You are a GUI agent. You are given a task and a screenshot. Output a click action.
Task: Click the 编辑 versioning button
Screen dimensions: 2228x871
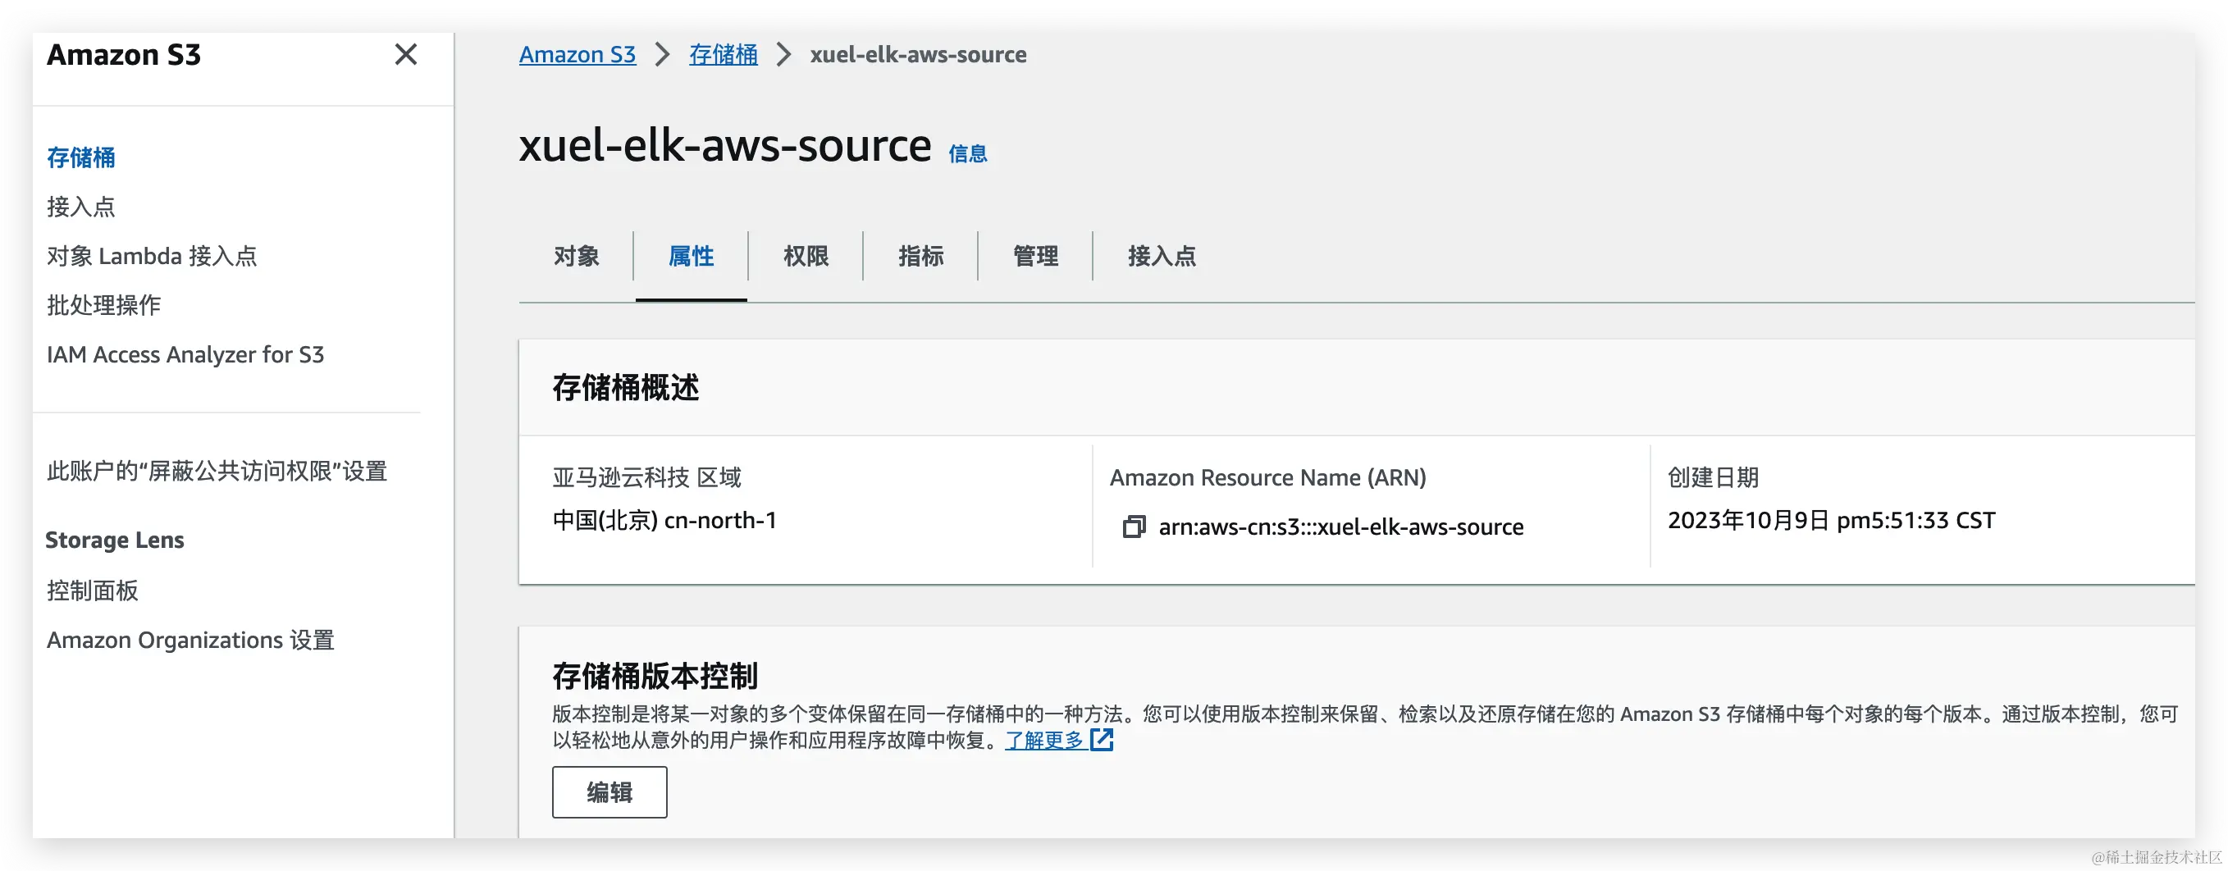[610, 792]
